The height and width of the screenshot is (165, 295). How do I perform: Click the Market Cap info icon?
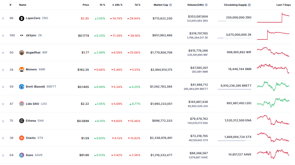pyautogui.click(x=170, y=5)
